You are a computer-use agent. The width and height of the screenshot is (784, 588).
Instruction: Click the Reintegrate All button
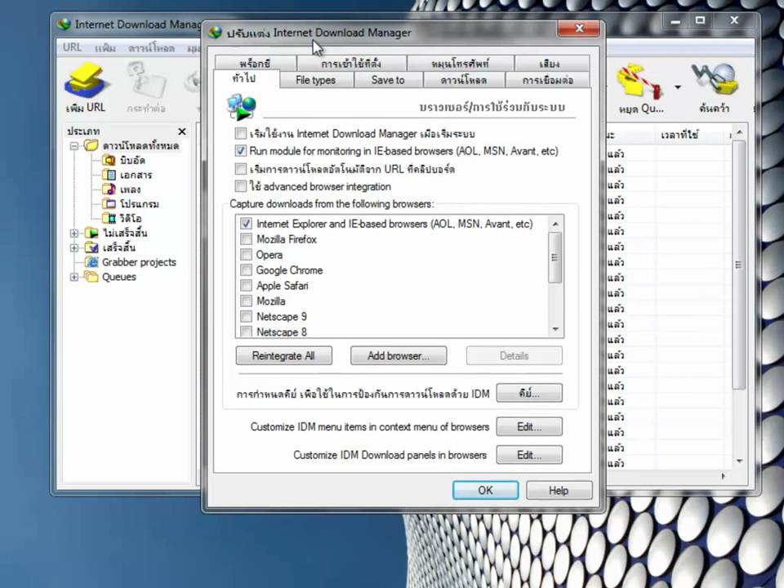click(x=283, y=355)
